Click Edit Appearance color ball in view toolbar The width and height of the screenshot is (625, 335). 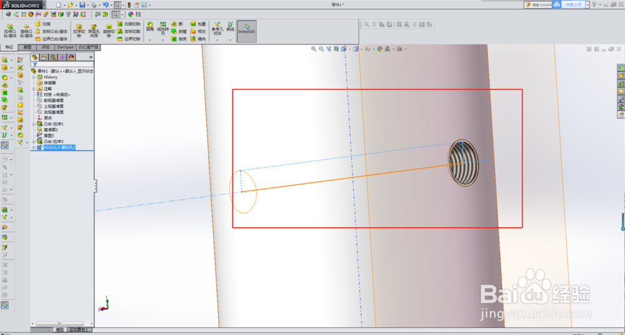coord(379,49)
